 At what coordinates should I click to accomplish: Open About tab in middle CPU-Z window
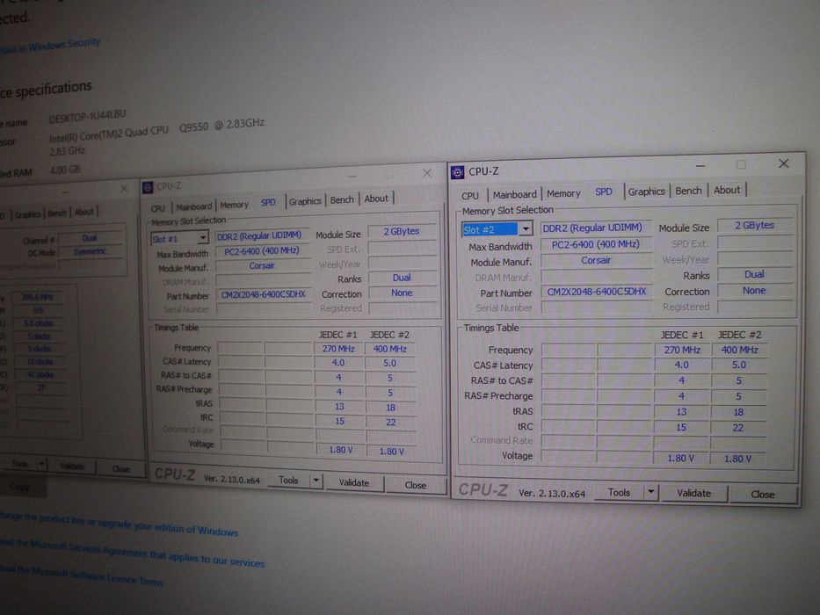tap(376, 199)
